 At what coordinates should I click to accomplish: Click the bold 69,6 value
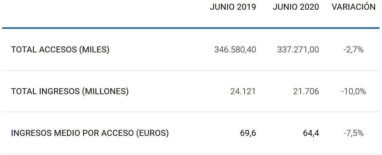248,133
